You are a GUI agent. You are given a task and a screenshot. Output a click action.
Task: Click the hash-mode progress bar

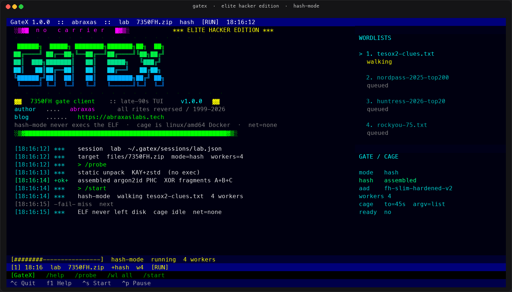(x=57, y=260)
